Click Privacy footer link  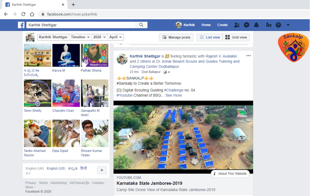tap(31, 183)
